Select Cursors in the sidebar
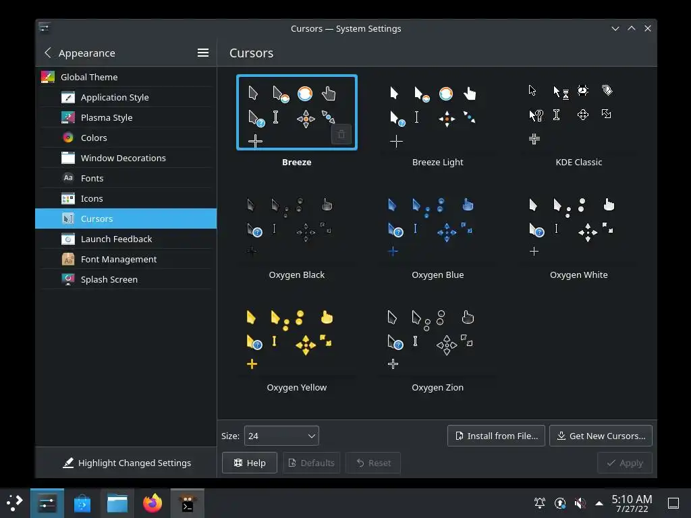The width and height of the screenshot is (691, 518). click(126, 219)
